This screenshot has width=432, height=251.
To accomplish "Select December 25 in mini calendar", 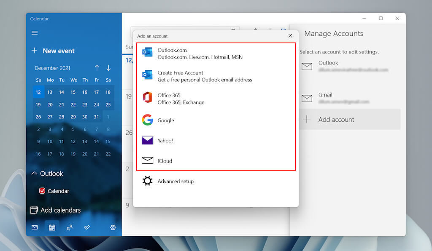I will 108,104.
